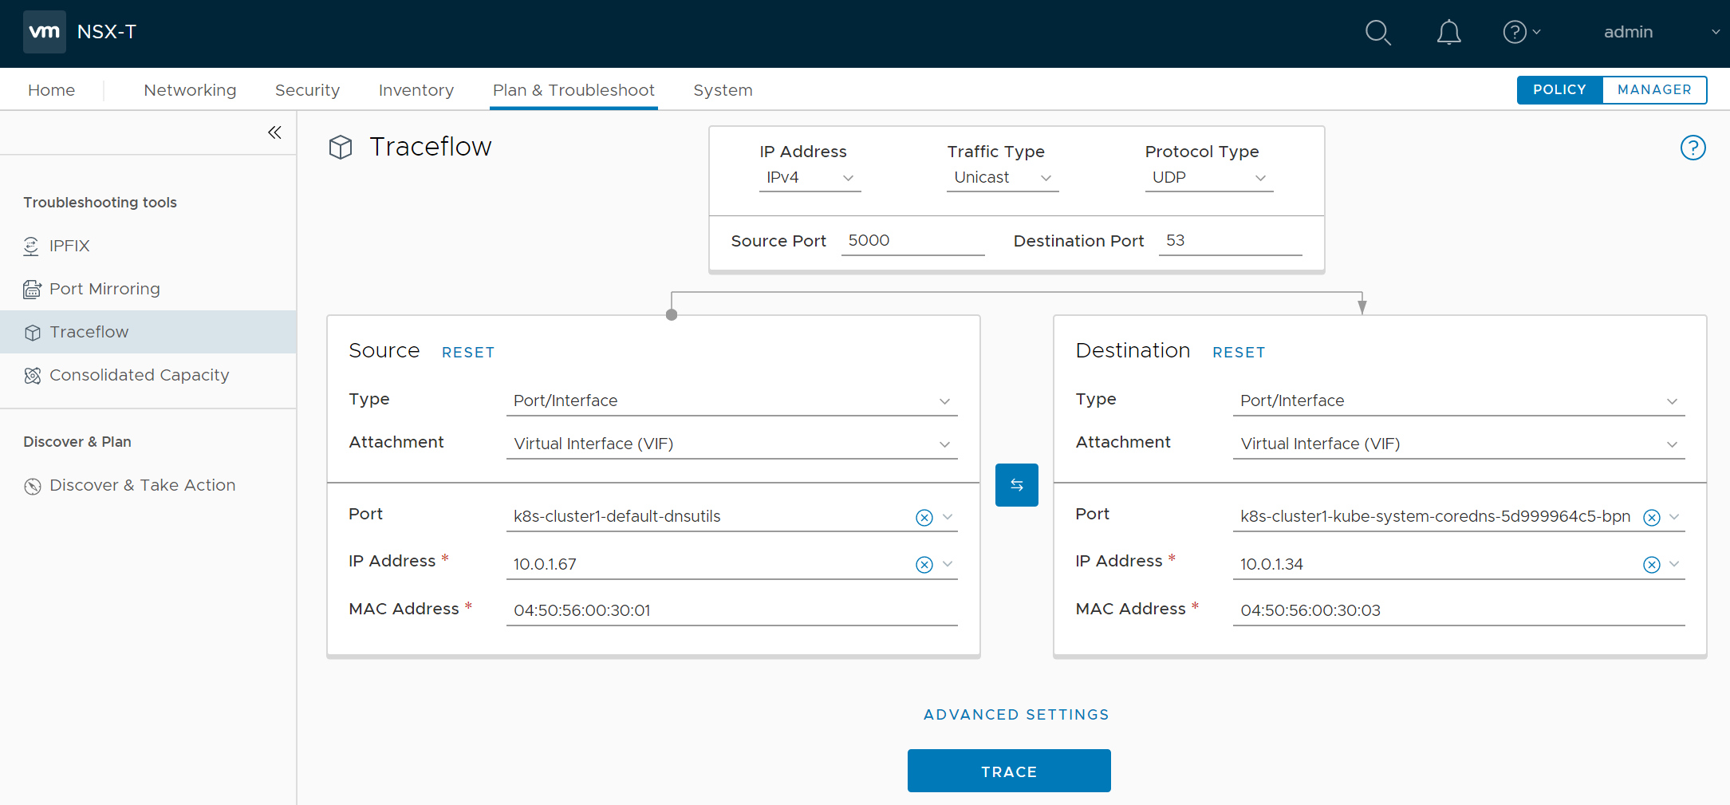
Task: Open the admin user menu
Action: 1661,32
